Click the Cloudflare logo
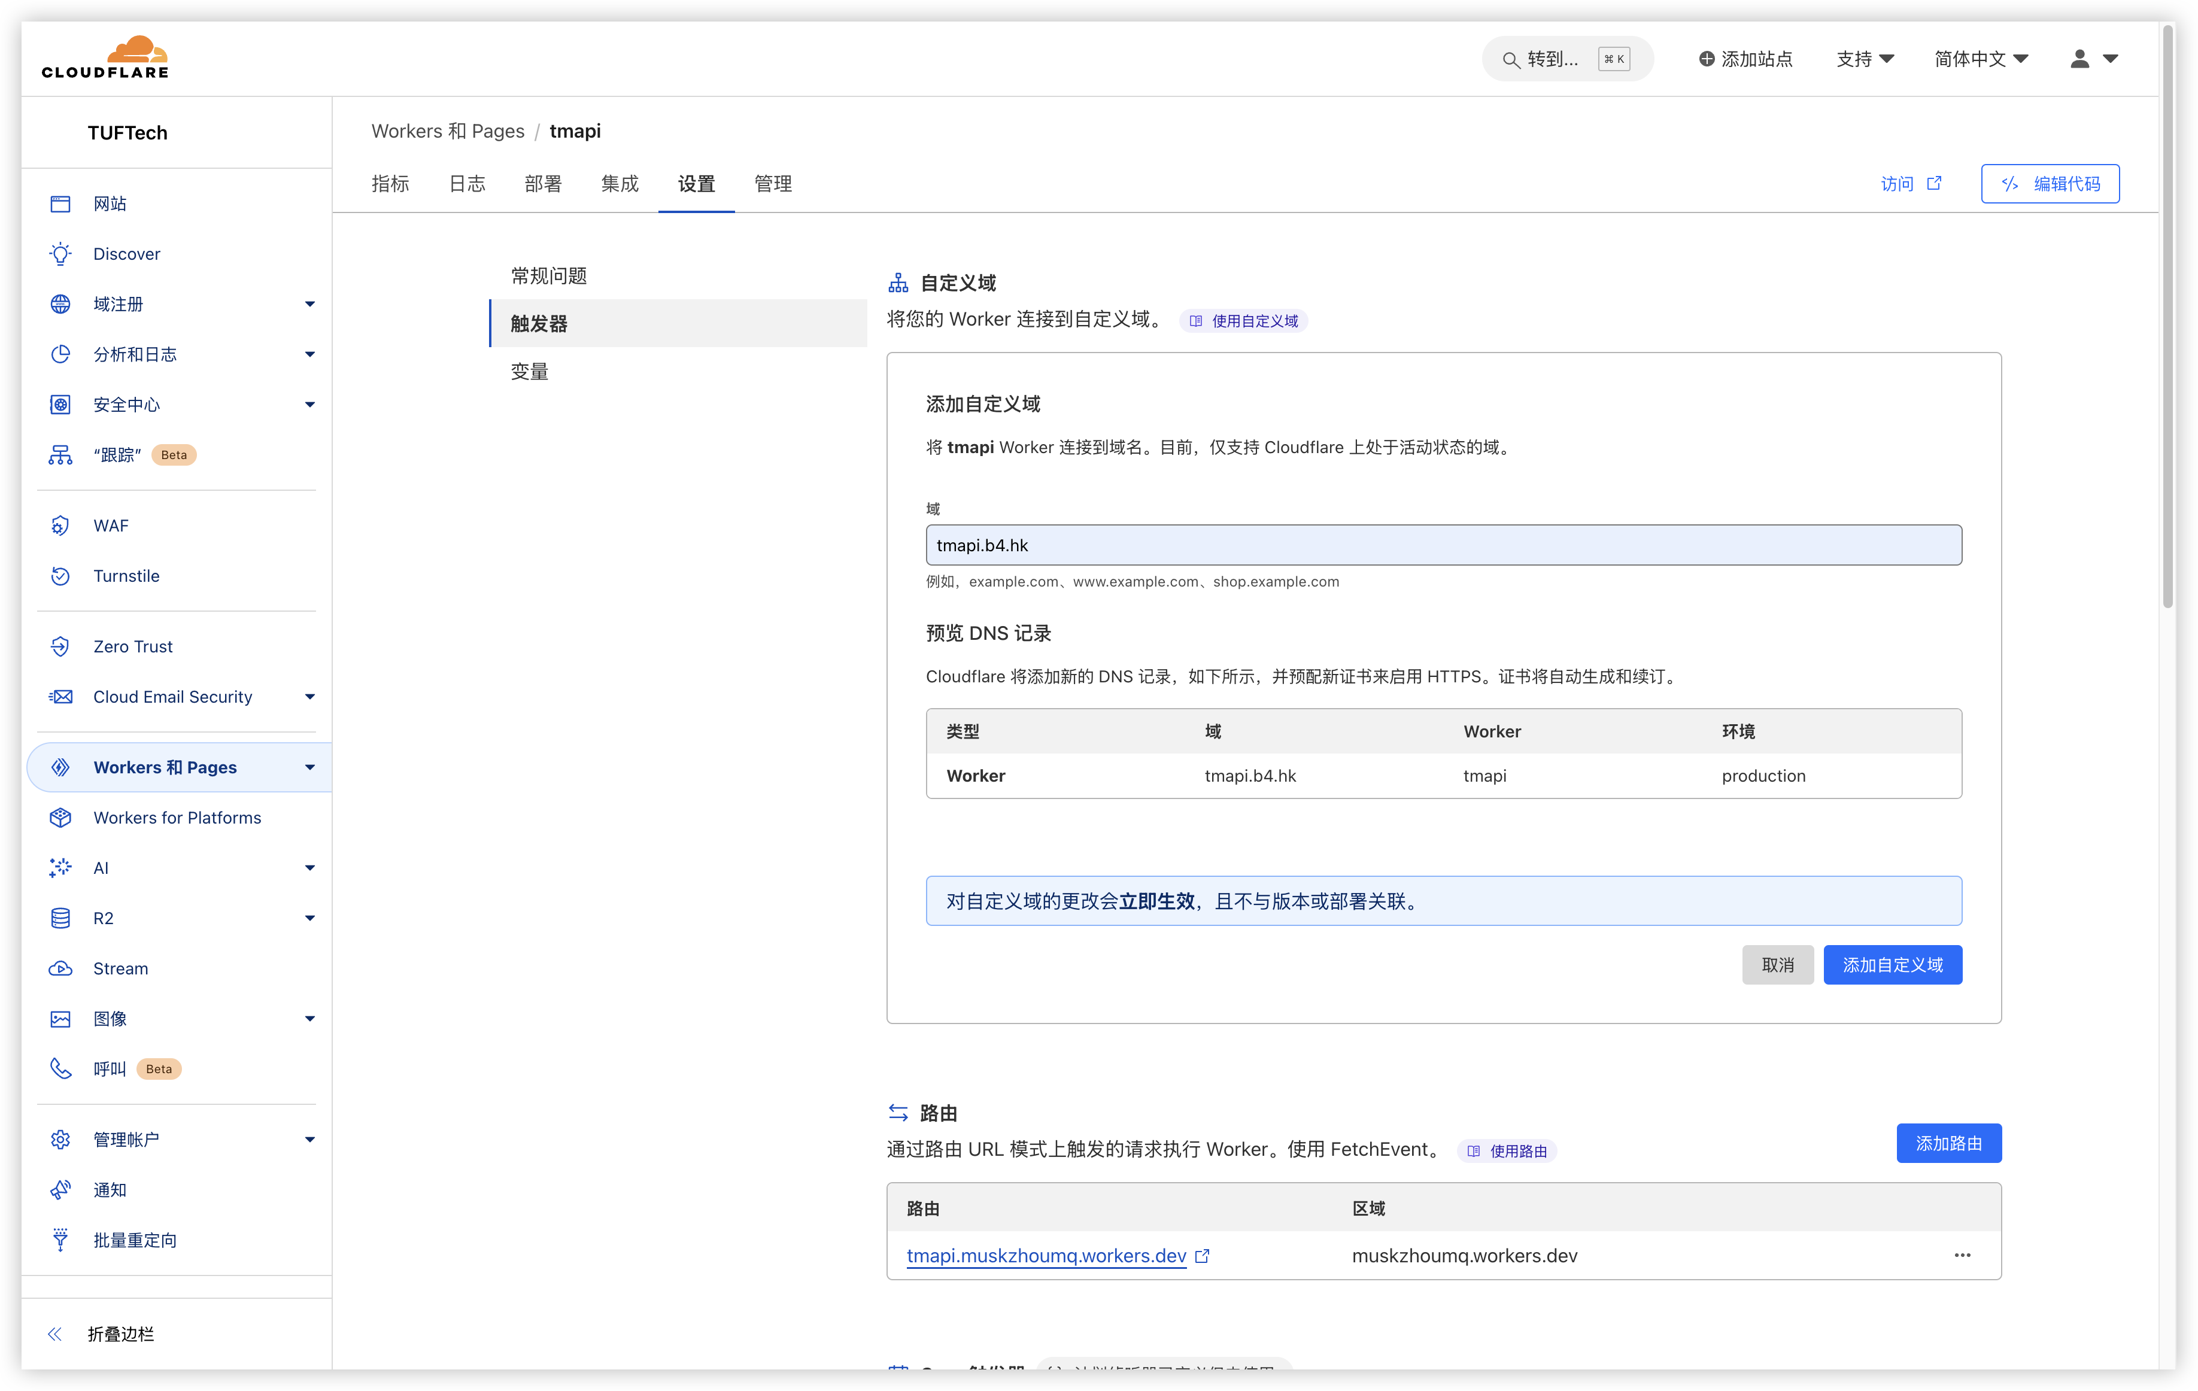The image size is (2198, 1391). click(105, 57)
